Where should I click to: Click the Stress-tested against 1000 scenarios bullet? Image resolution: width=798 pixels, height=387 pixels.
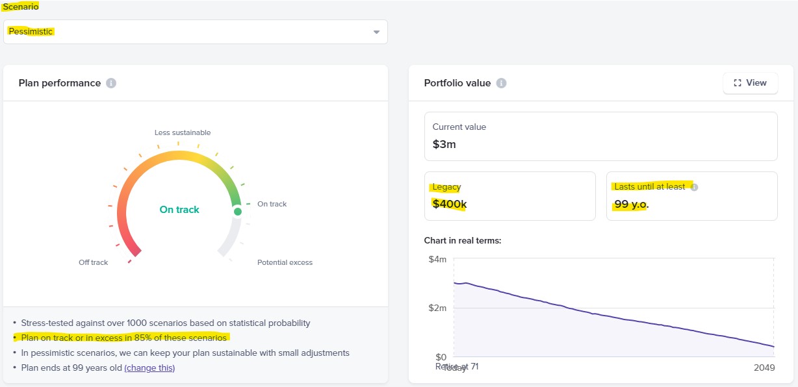click(166, 323)
